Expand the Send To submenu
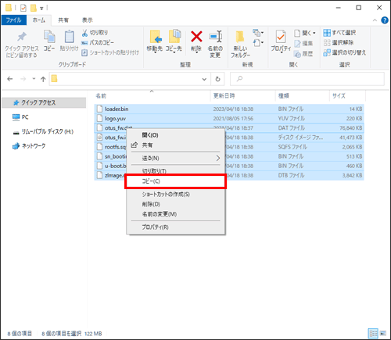391x340 pixels. click(x=176, y=158)
